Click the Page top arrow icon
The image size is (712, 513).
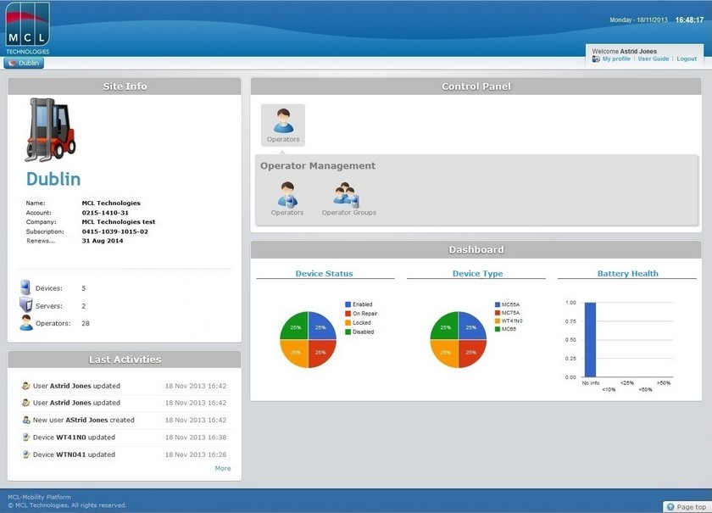670,506
